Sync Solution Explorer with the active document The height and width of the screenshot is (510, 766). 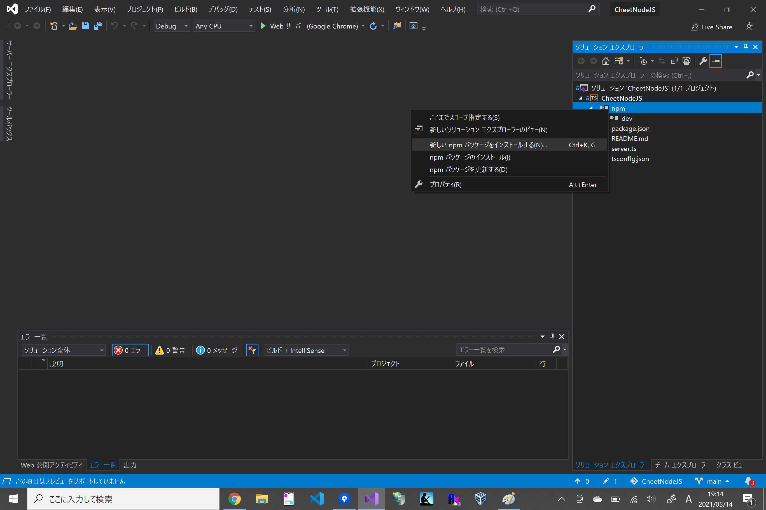coord(662,61)
